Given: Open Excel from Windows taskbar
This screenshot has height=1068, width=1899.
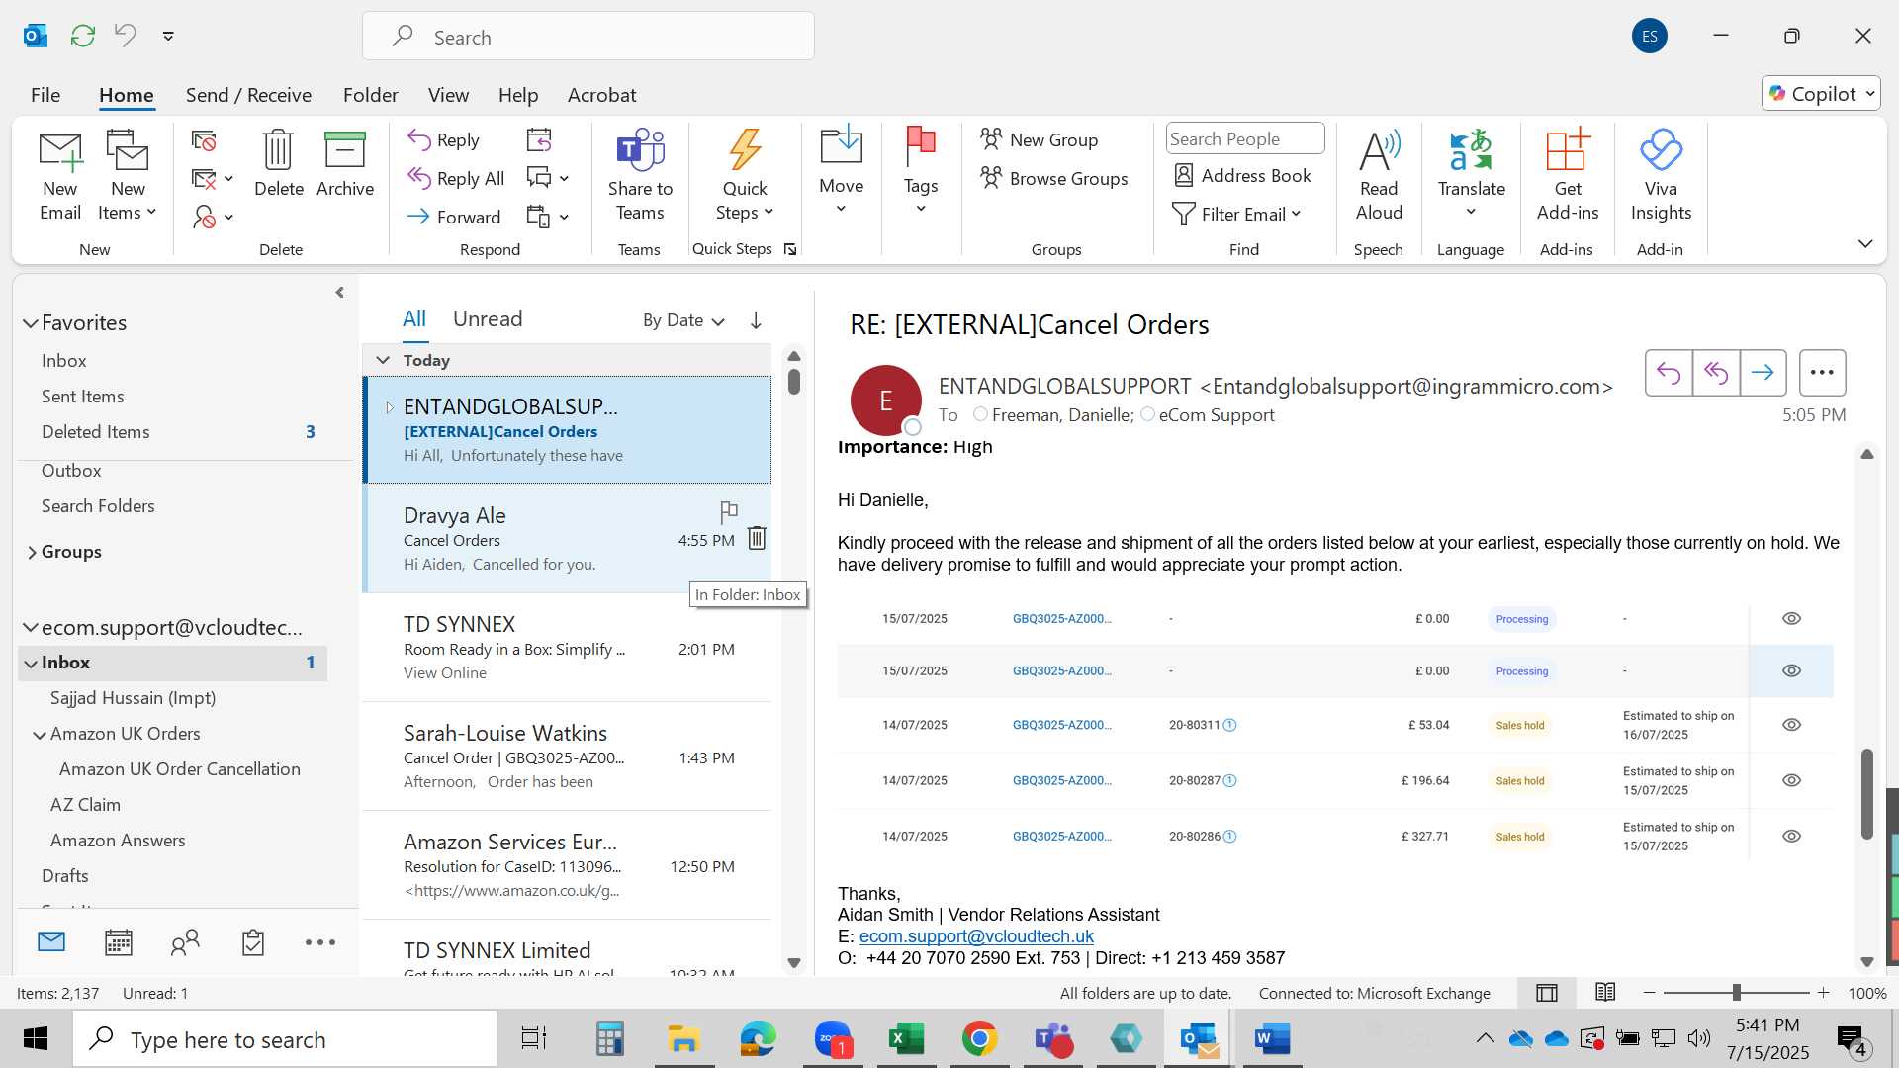Looking at the screenshot, I should 906,1038.
